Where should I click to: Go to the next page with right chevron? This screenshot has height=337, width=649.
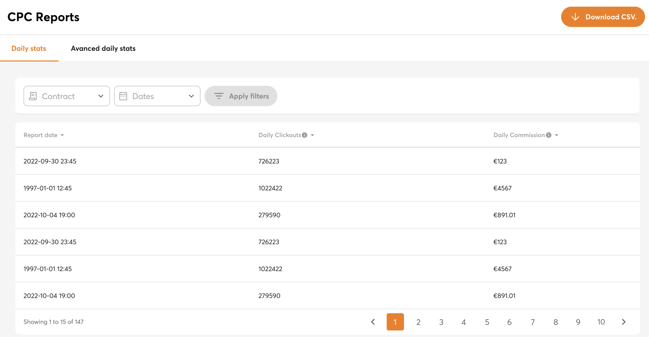(x=624, y=322)
